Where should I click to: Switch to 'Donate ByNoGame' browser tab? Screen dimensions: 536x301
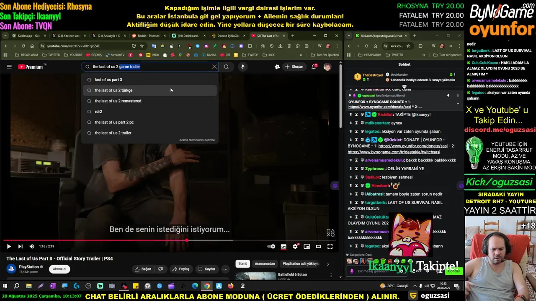(228, 36)
